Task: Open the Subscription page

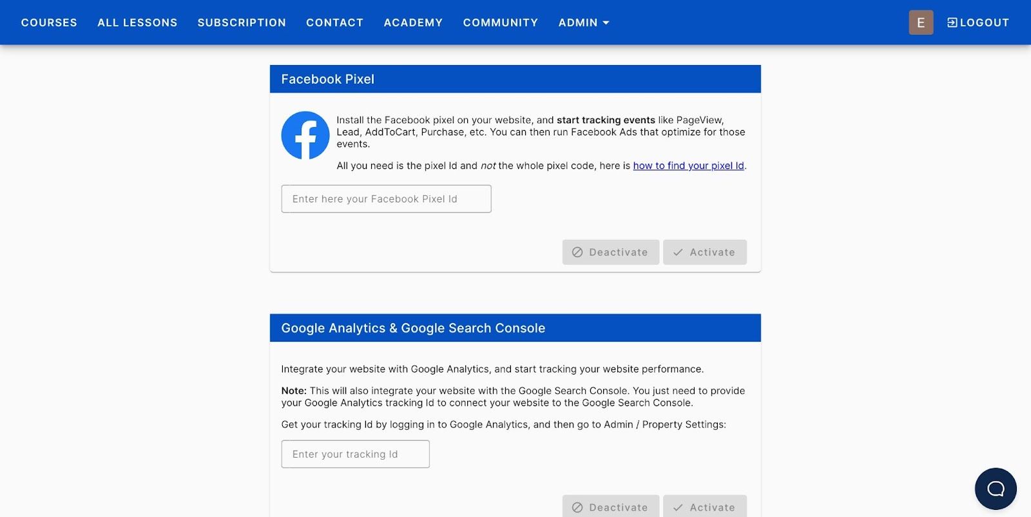Action: 241,22
